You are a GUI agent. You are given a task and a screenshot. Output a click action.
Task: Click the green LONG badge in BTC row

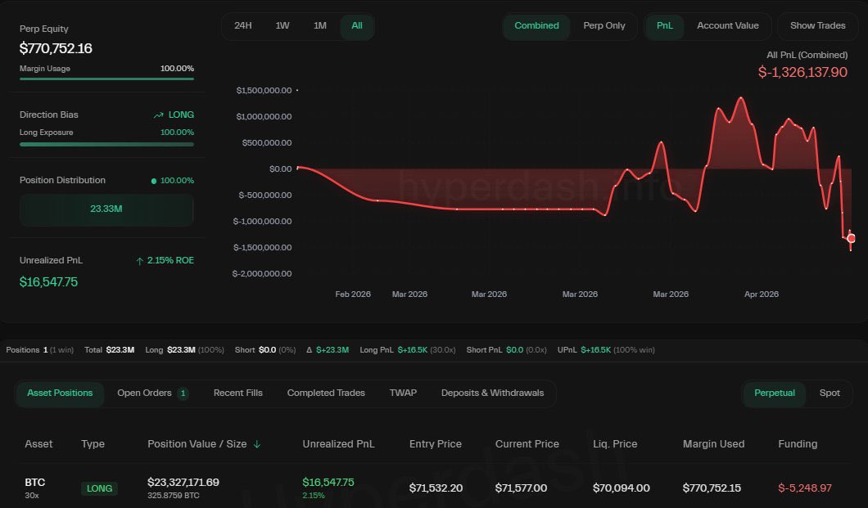99,488
